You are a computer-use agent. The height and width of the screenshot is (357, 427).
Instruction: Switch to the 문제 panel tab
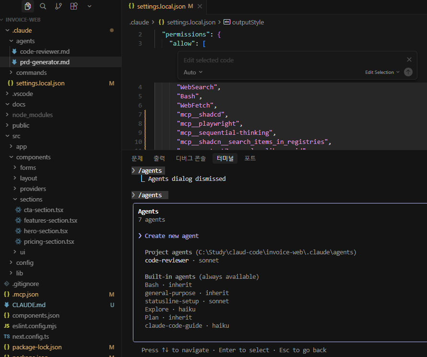coord(137,158)
